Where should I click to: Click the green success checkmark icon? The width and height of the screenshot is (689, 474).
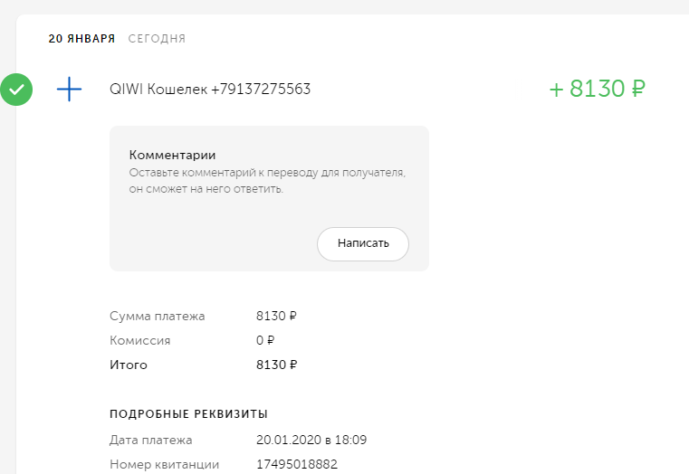coord(16,90)
